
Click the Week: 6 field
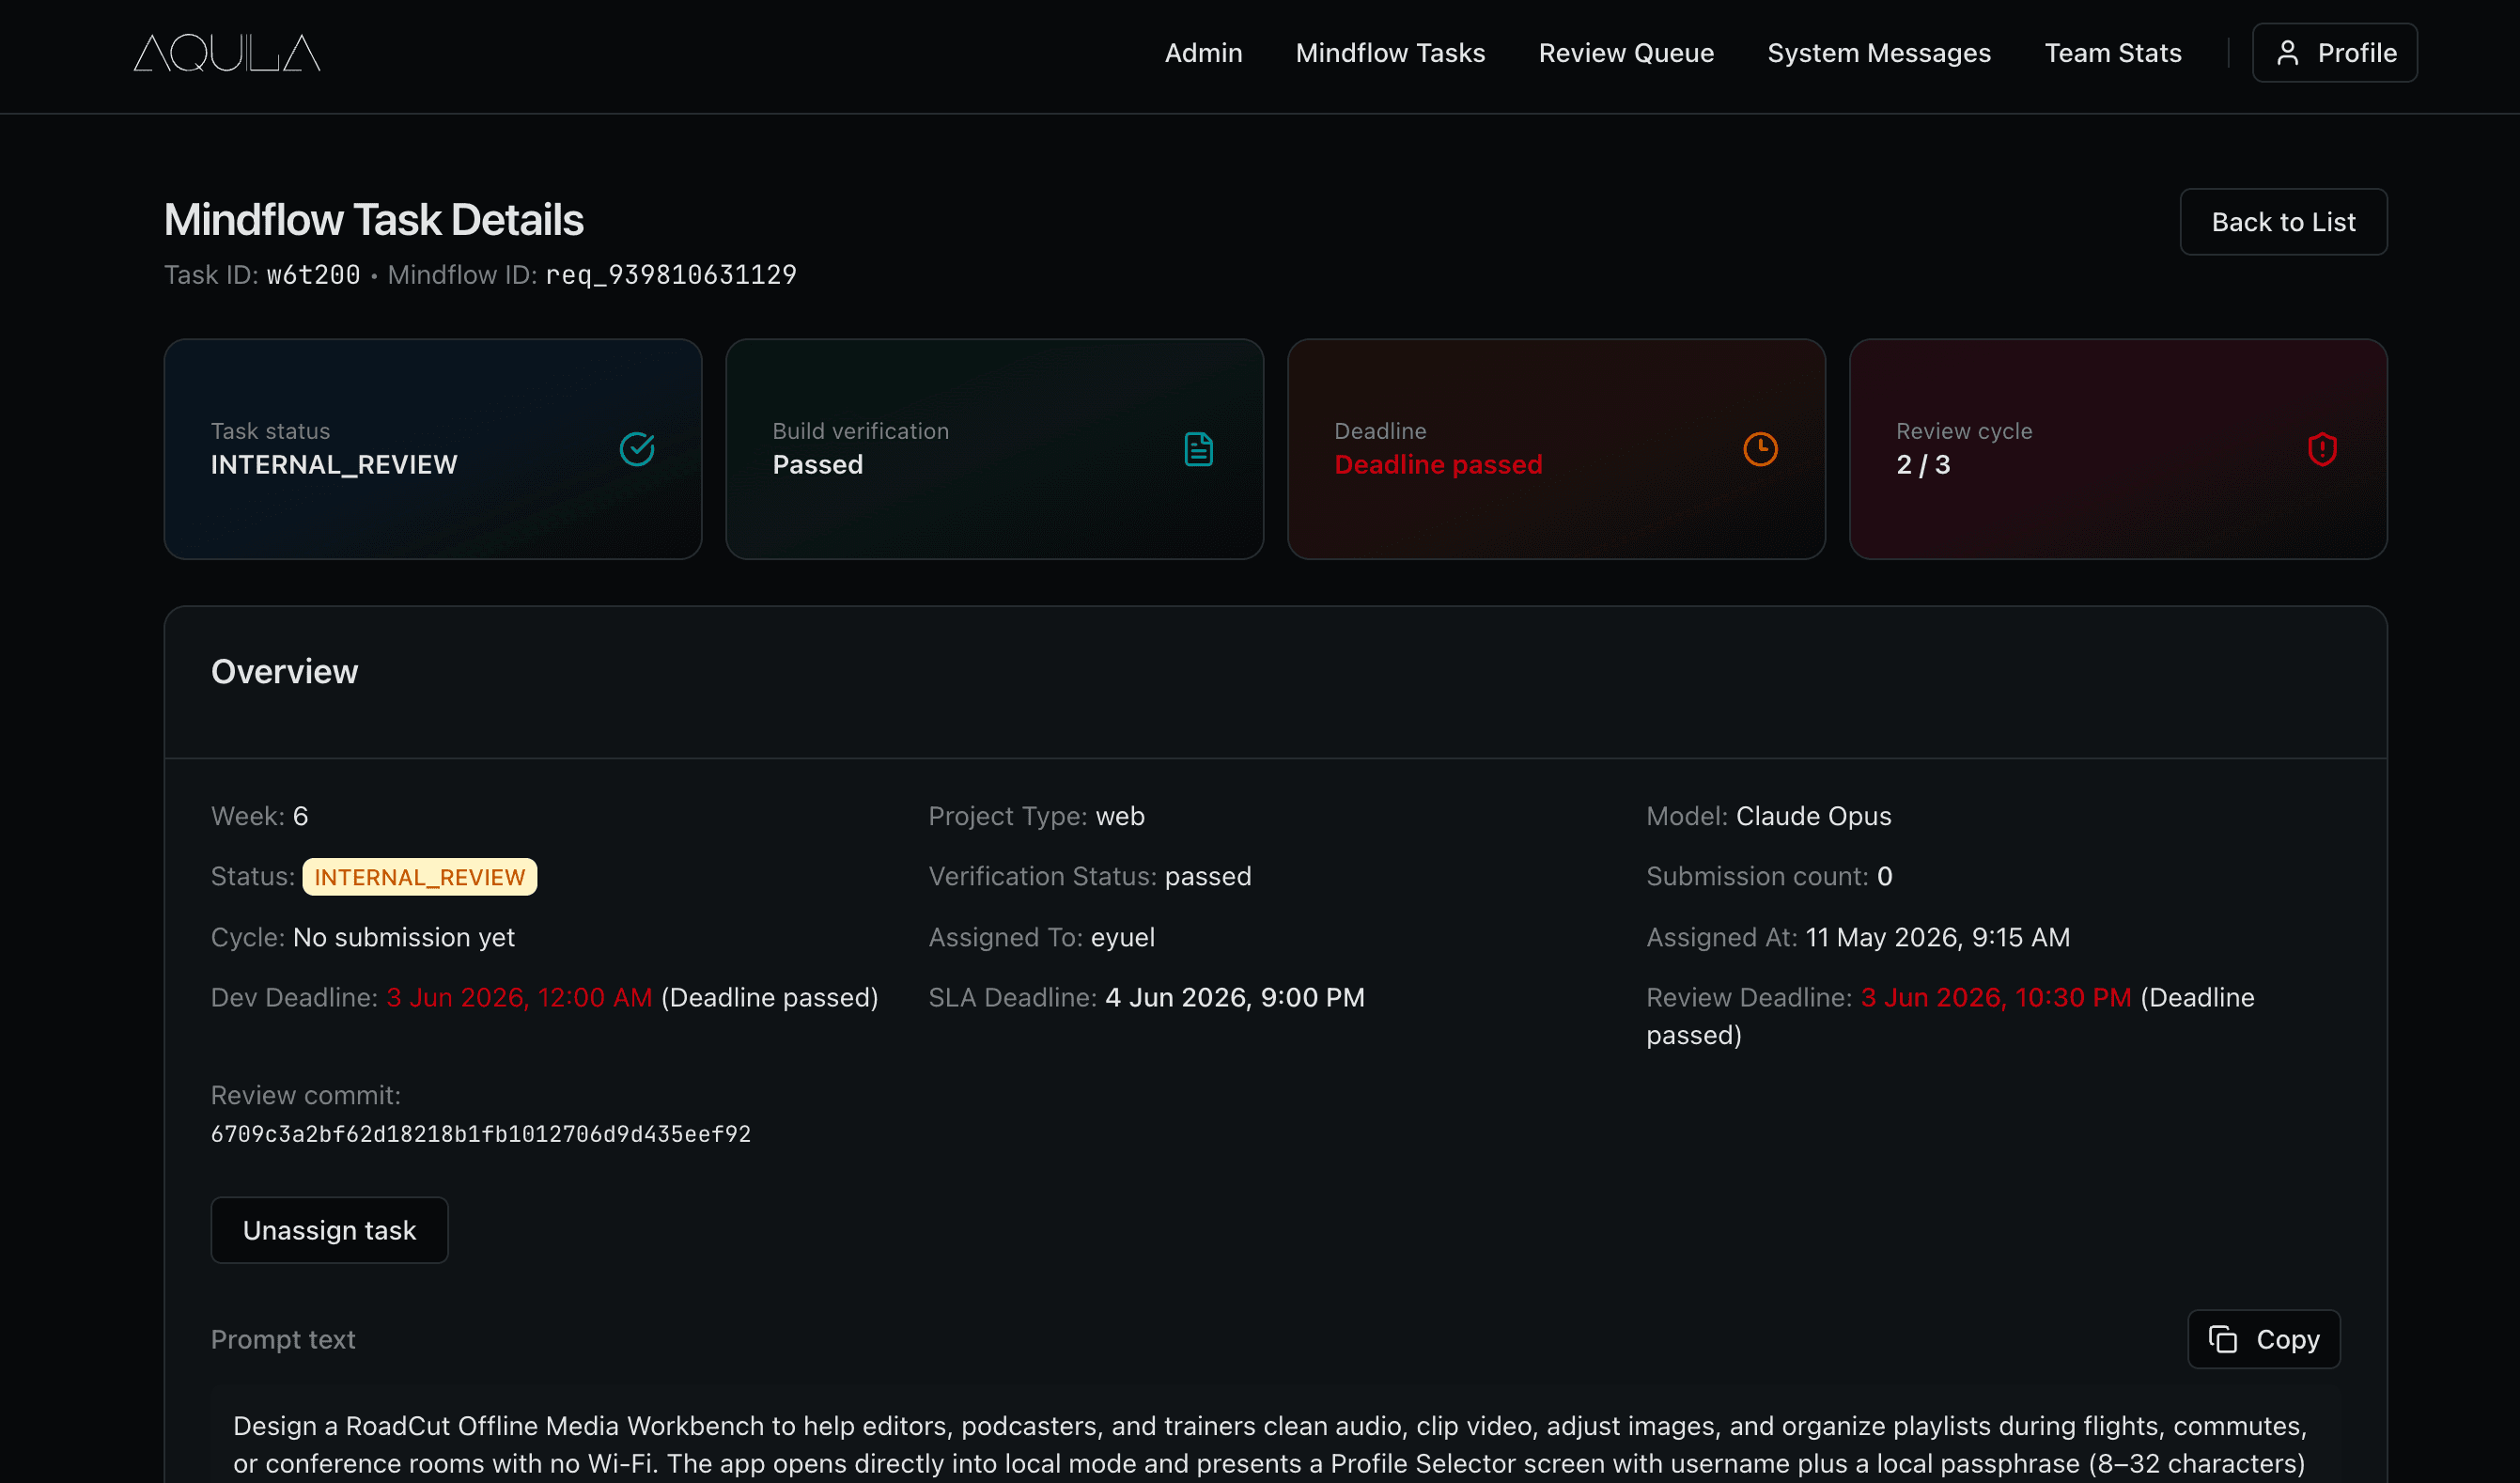(259, 816)
